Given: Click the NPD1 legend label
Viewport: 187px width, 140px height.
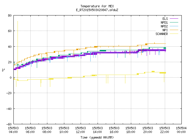Looking at the screenshot, I should coord(164,22).
